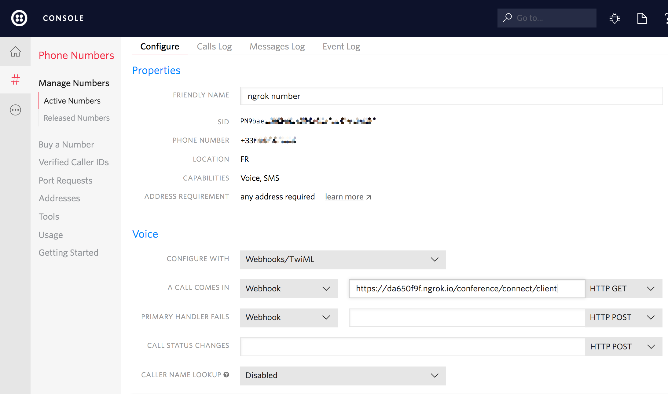Select the hash Phone Numbers sidebar icon
The image size is (668, 394).
point(15,79)
